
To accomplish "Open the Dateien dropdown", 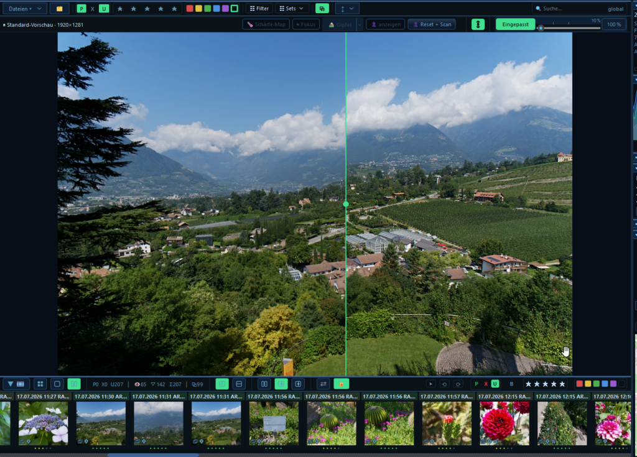I will [x=25, y=9].
